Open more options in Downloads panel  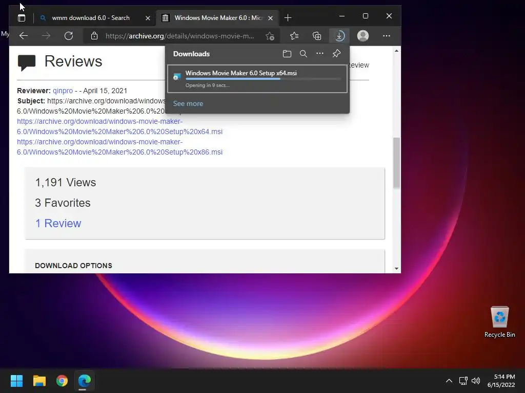click(x=320, y=53)
